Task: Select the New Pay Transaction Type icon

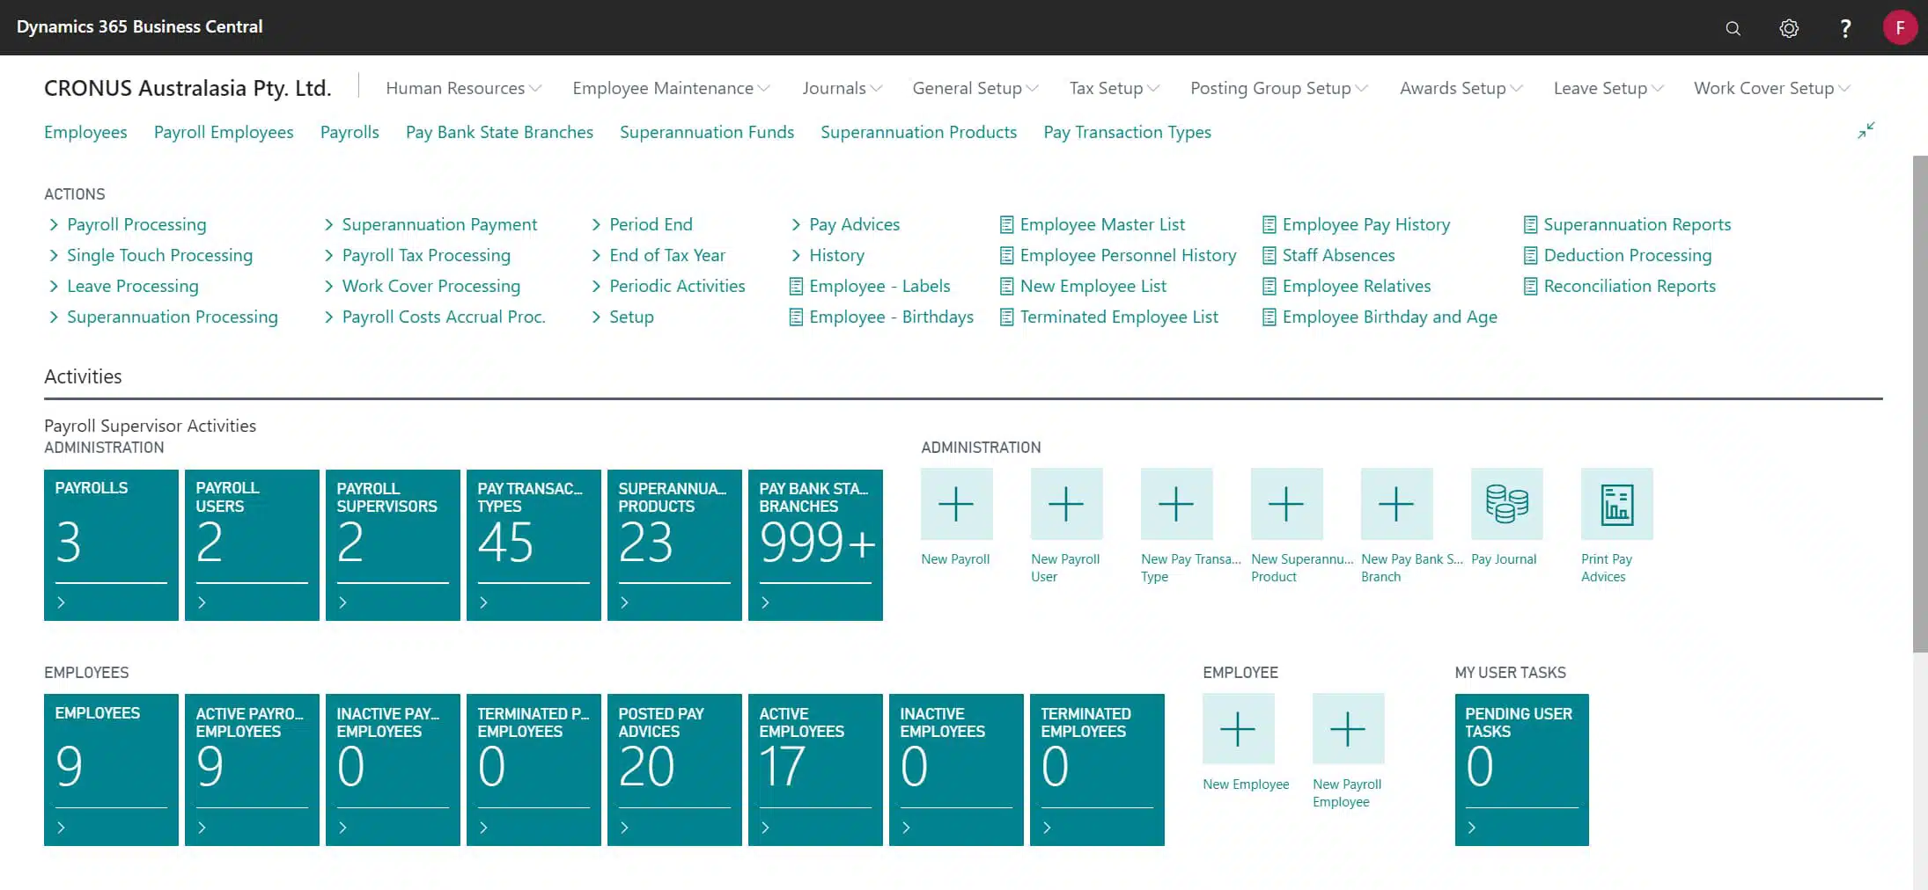Action: click(x=1175, y=504)
